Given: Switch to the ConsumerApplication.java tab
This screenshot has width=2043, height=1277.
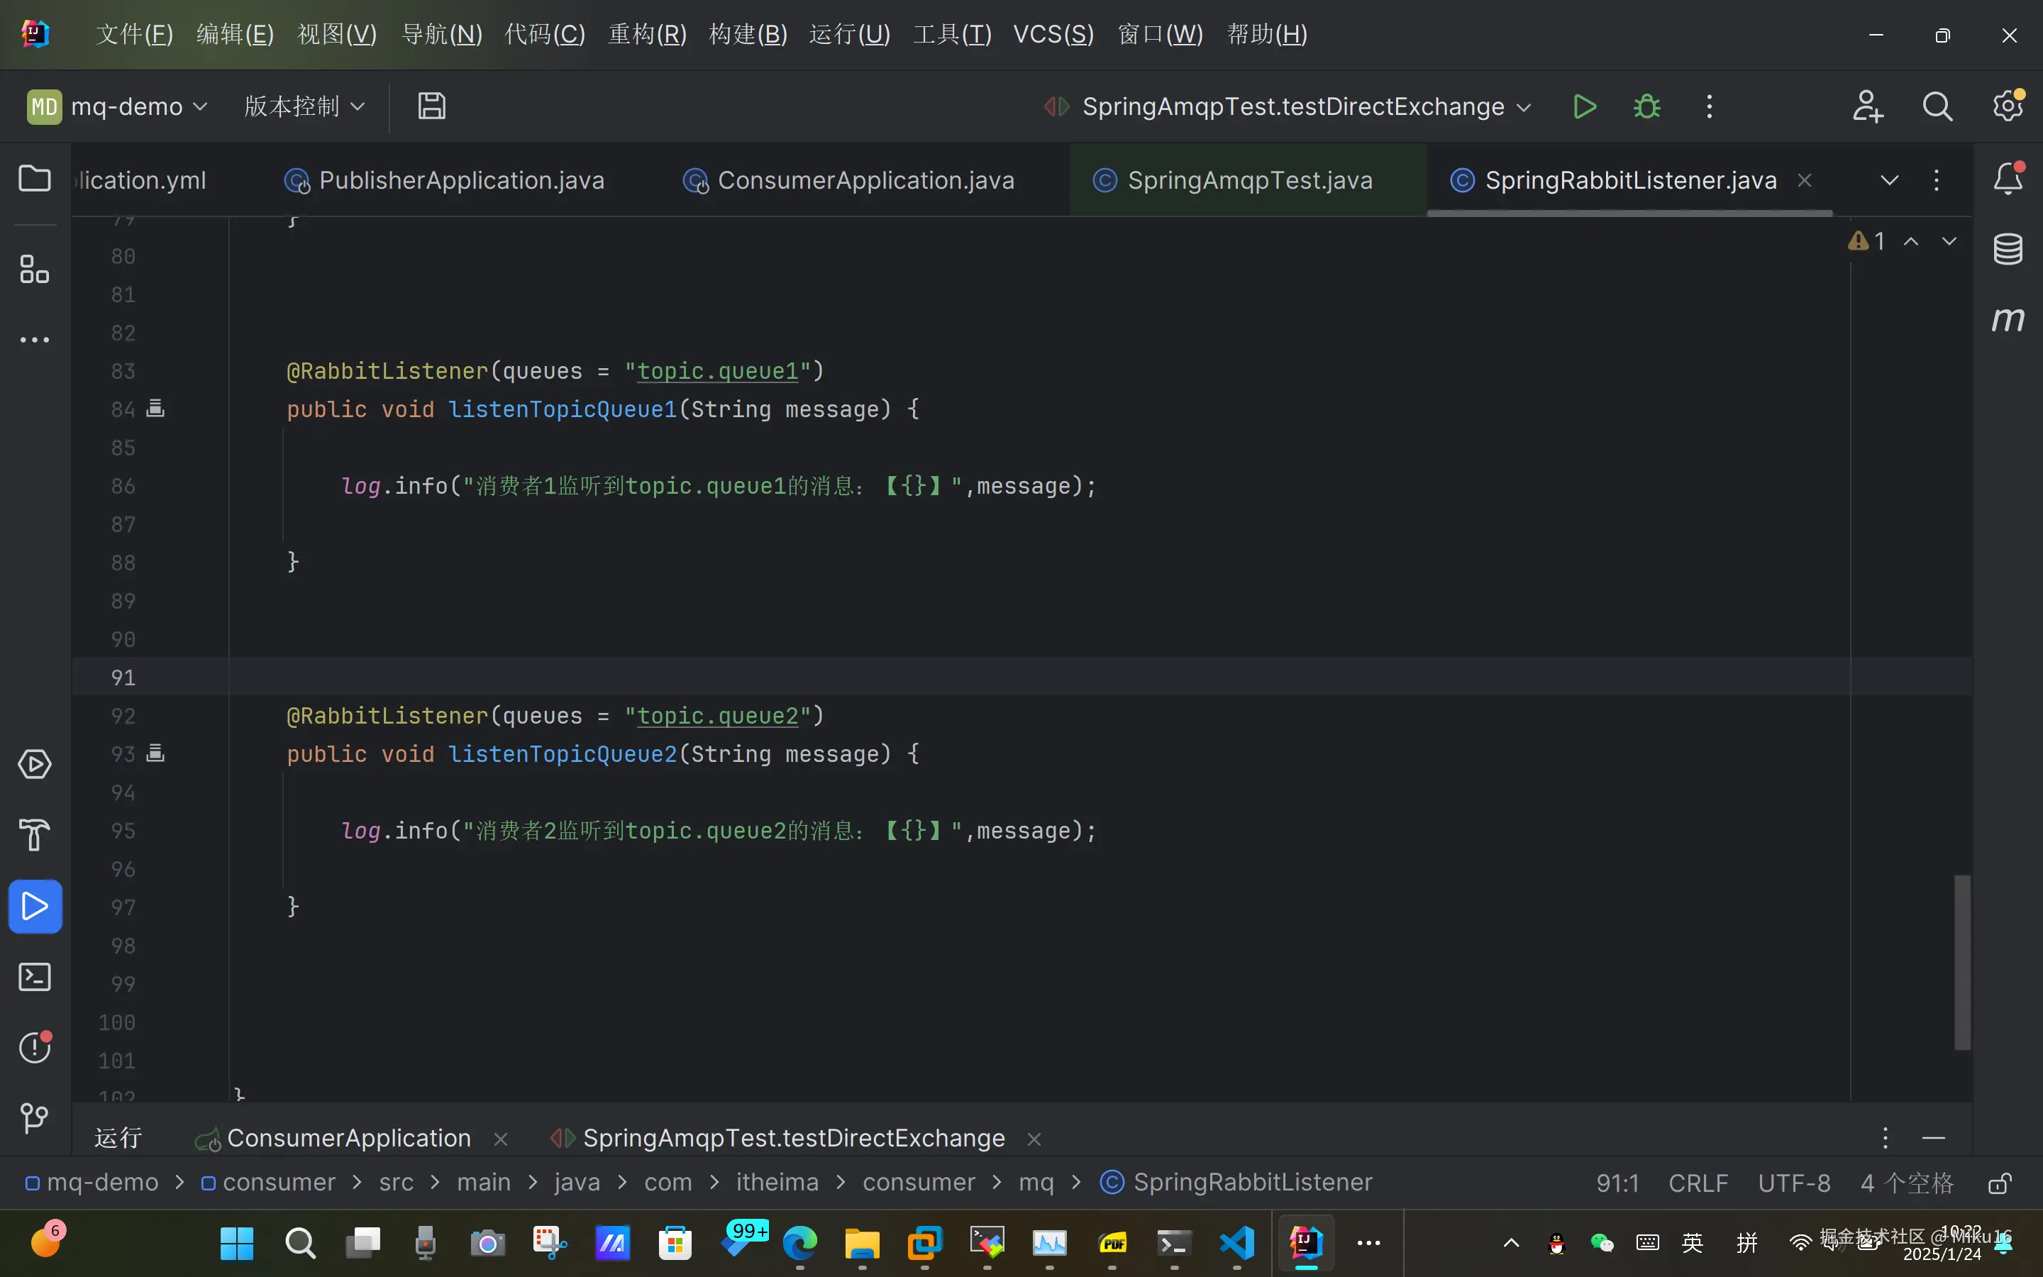Looking at the screenshot, I should (865, 180).
